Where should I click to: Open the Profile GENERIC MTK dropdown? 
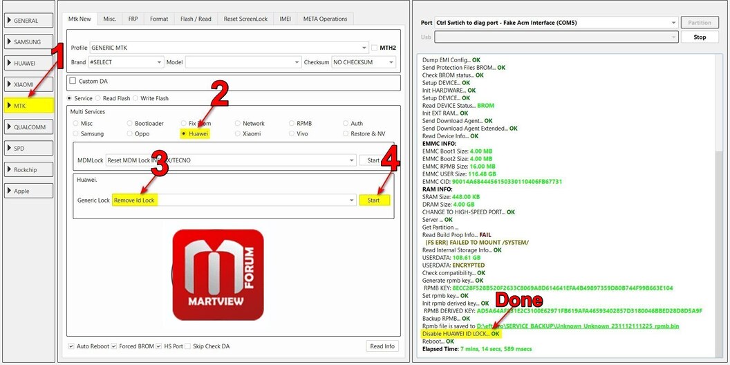click(229, 48)
